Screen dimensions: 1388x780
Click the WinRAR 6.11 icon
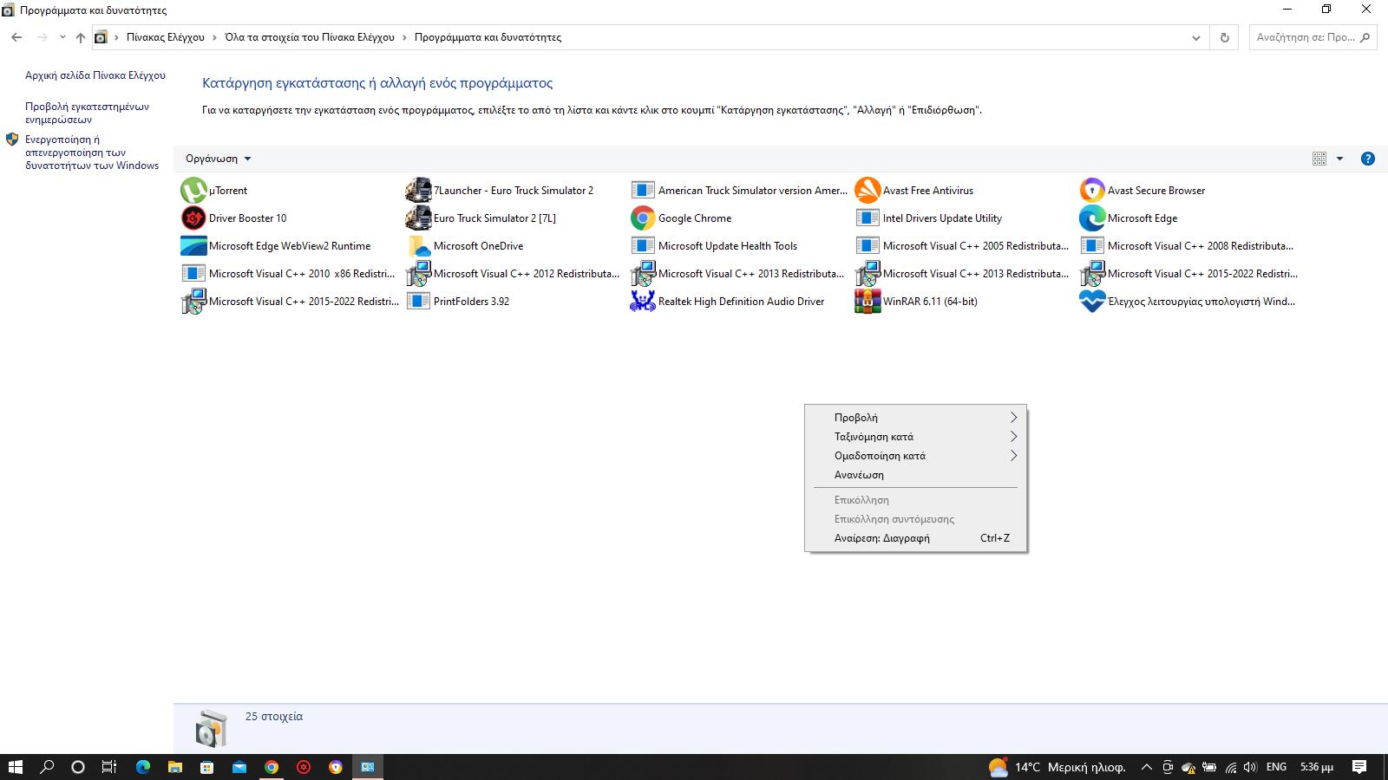coord(867,302)
